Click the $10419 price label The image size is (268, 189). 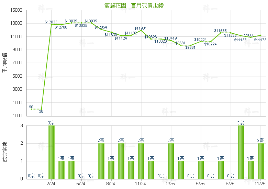pos(170,38)
